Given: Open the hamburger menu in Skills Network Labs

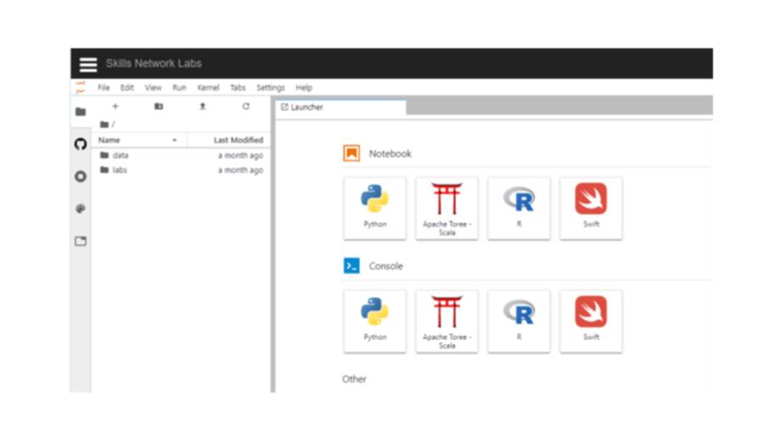Looking at the screenshot, I should click(88, 65).
